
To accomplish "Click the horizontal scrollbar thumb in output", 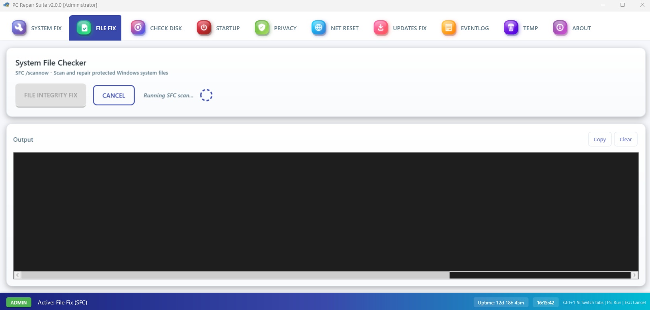I will 235,275.
